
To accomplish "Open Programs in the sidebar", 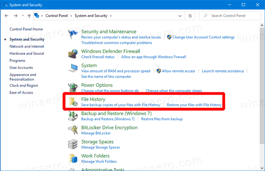I will click(17, 61).
